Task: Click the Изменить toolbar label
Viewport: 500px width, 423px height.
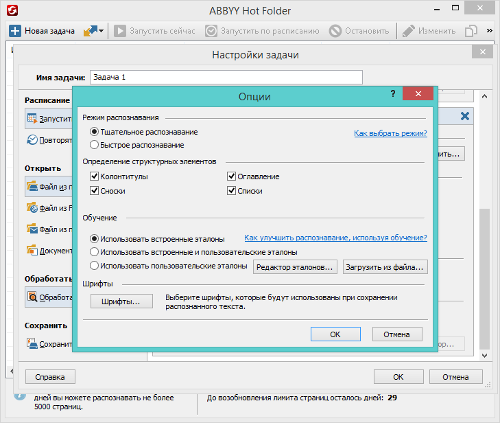Action: (x=437, y=31)
